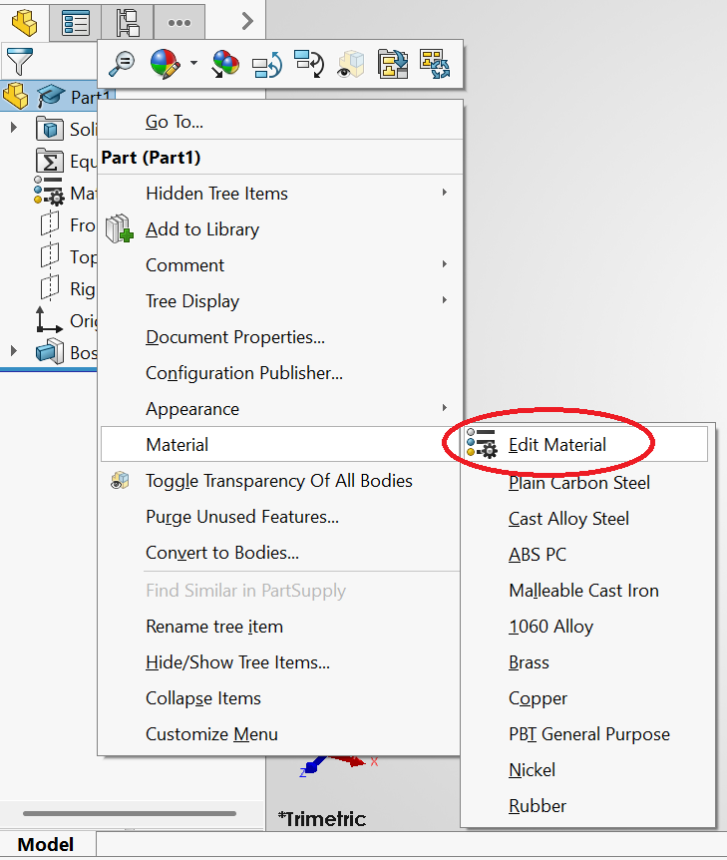Click the Boss-Extrude feature icon
This screenshot has width=727, height=860.
(x=50, y=351)
